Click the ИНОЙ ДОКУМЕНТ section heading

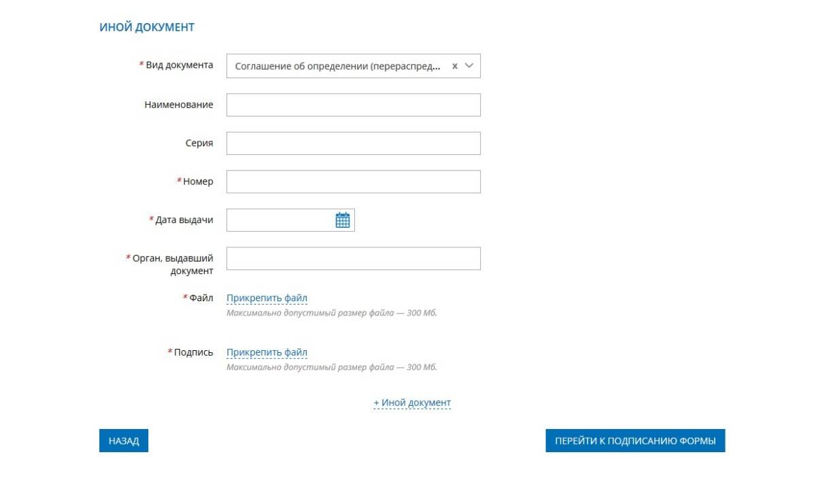pos(147,27)
